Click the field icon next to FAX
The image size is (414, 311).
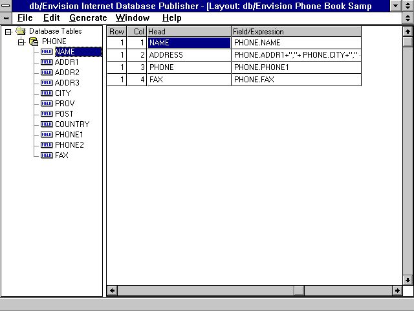point(47,155)
